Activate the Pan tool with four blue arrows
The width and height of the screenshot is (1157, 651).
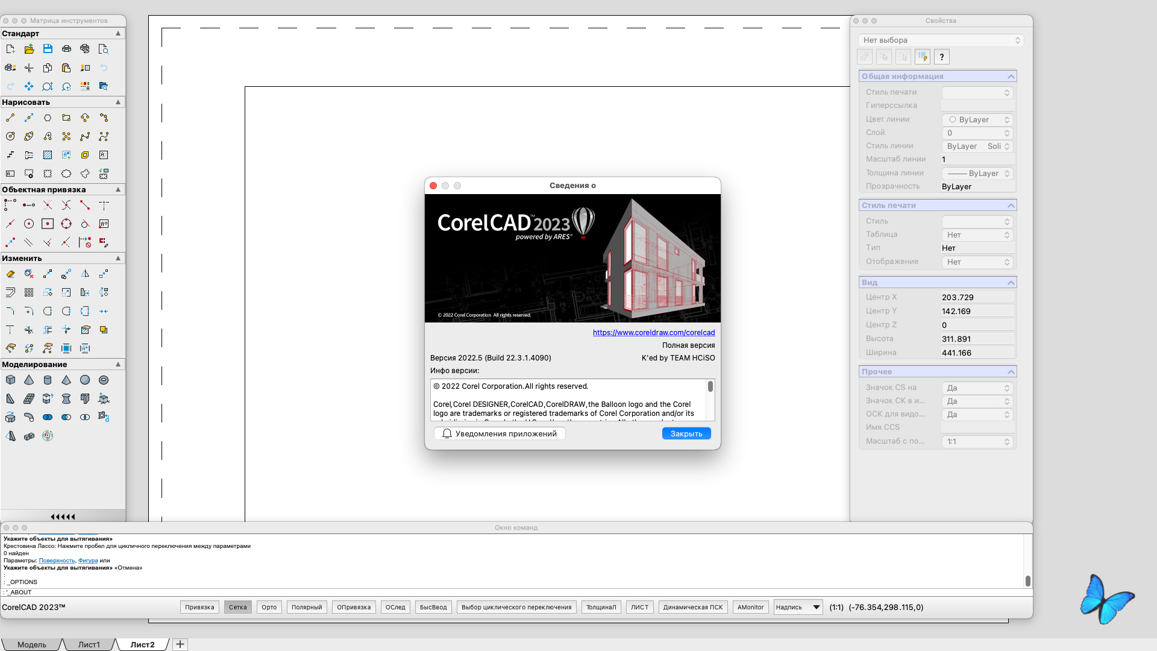coord(29,86)
